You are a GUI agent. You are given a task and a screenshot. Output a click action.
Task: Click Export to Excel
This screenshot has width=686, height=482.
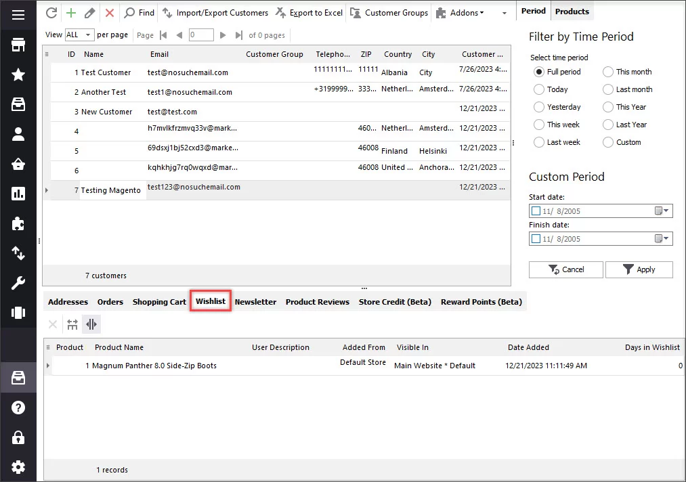coord(309,13)
